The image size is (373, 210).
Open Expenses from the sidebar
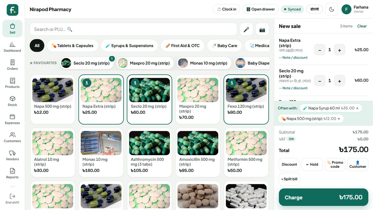click(x=12, y=119)
